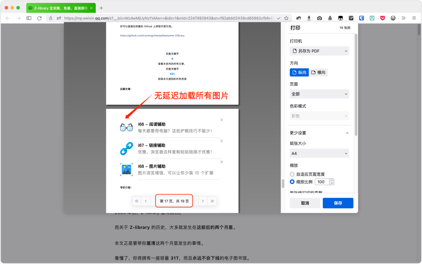Viewport: 422px width, 264px height.
Task: Click the print panel vertical scrollbar
Action: click(x=356, y=85)
